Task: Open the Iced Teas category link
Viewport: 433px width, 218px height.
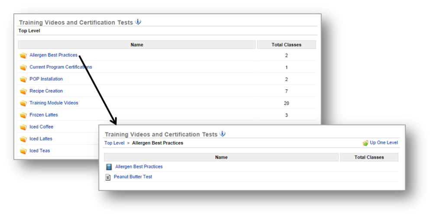Action: click(39, 151)
